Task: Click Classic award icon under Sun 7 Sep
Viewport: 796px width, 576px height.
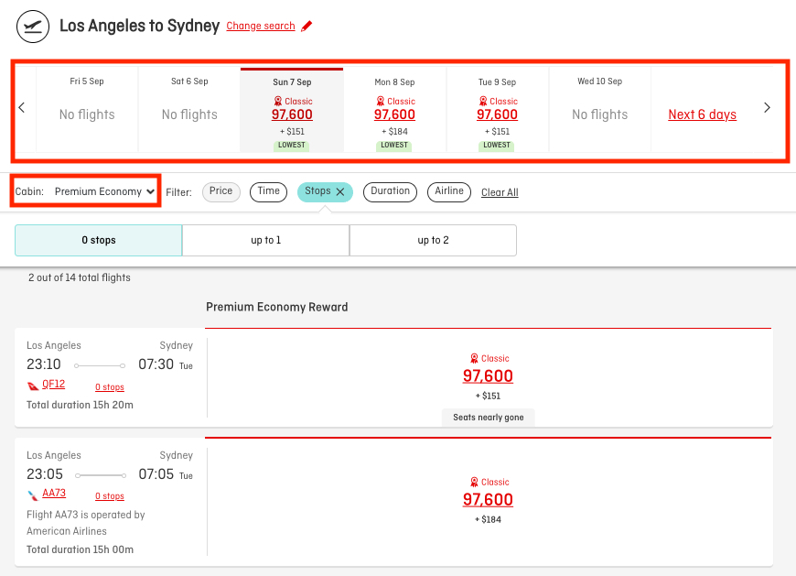Action: tap(278, 101)
